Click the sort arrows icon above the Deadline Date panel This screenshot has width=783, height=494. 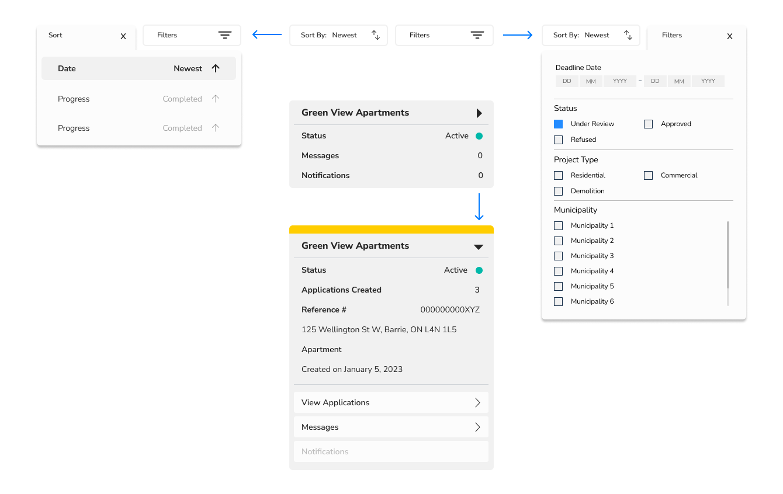click(628, 35)
